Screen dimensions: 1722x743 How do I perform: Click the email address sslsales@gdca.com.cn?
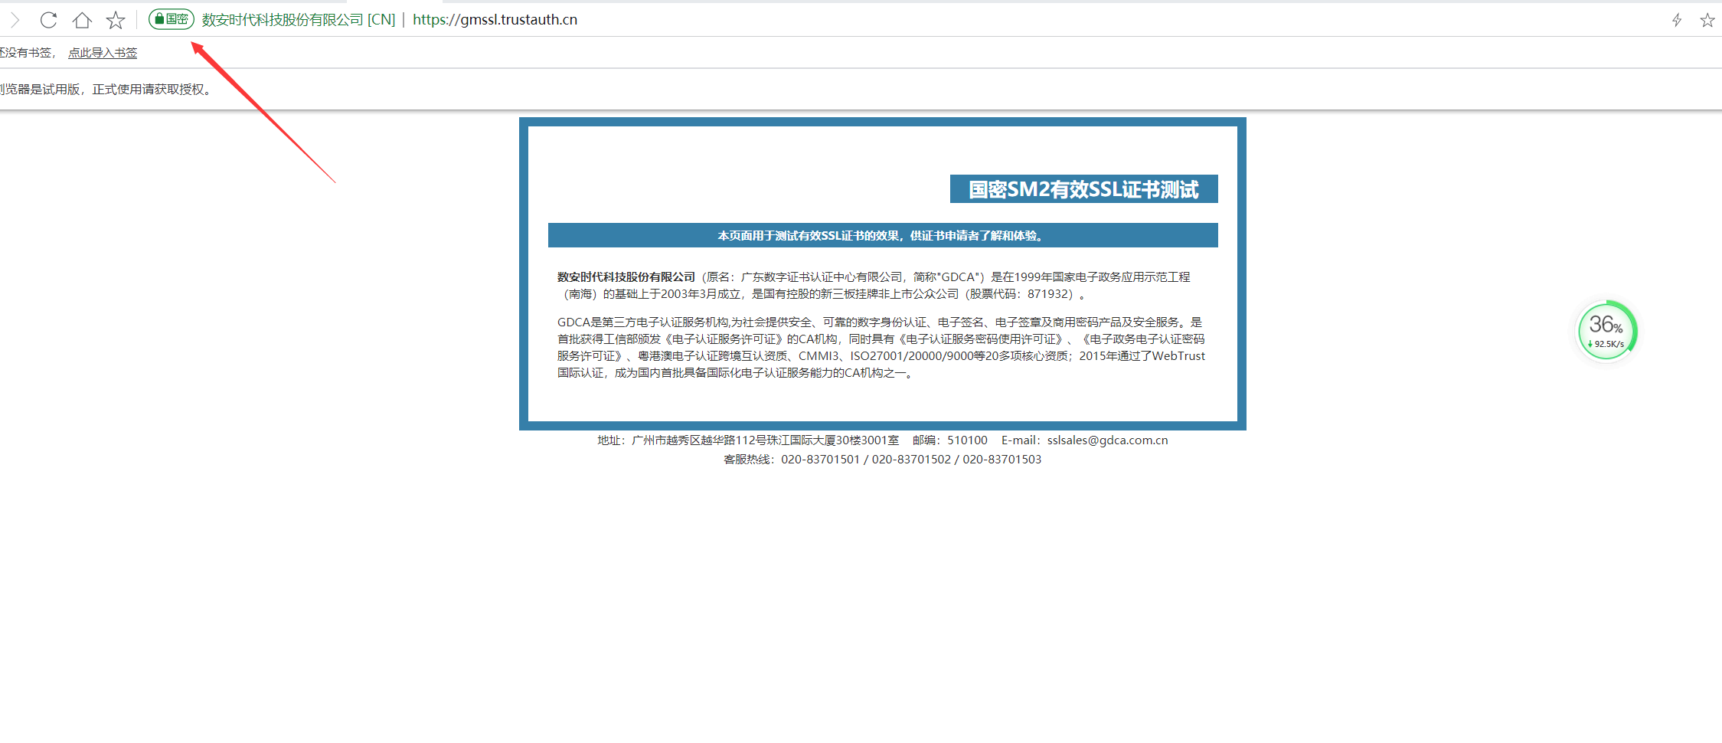(1107, 440)
